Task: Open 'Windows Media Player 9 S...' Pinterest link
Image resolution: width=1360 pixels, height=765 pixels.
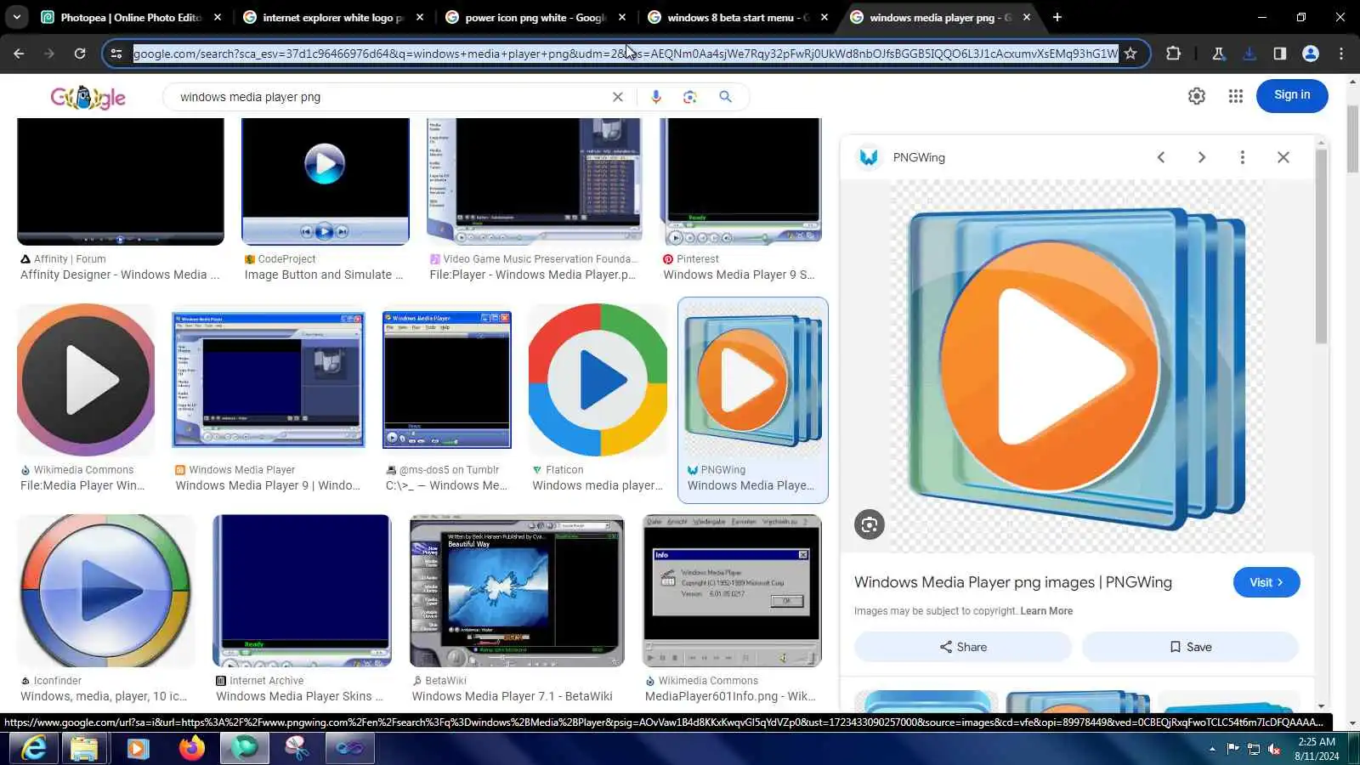Action: pos(739,275)
